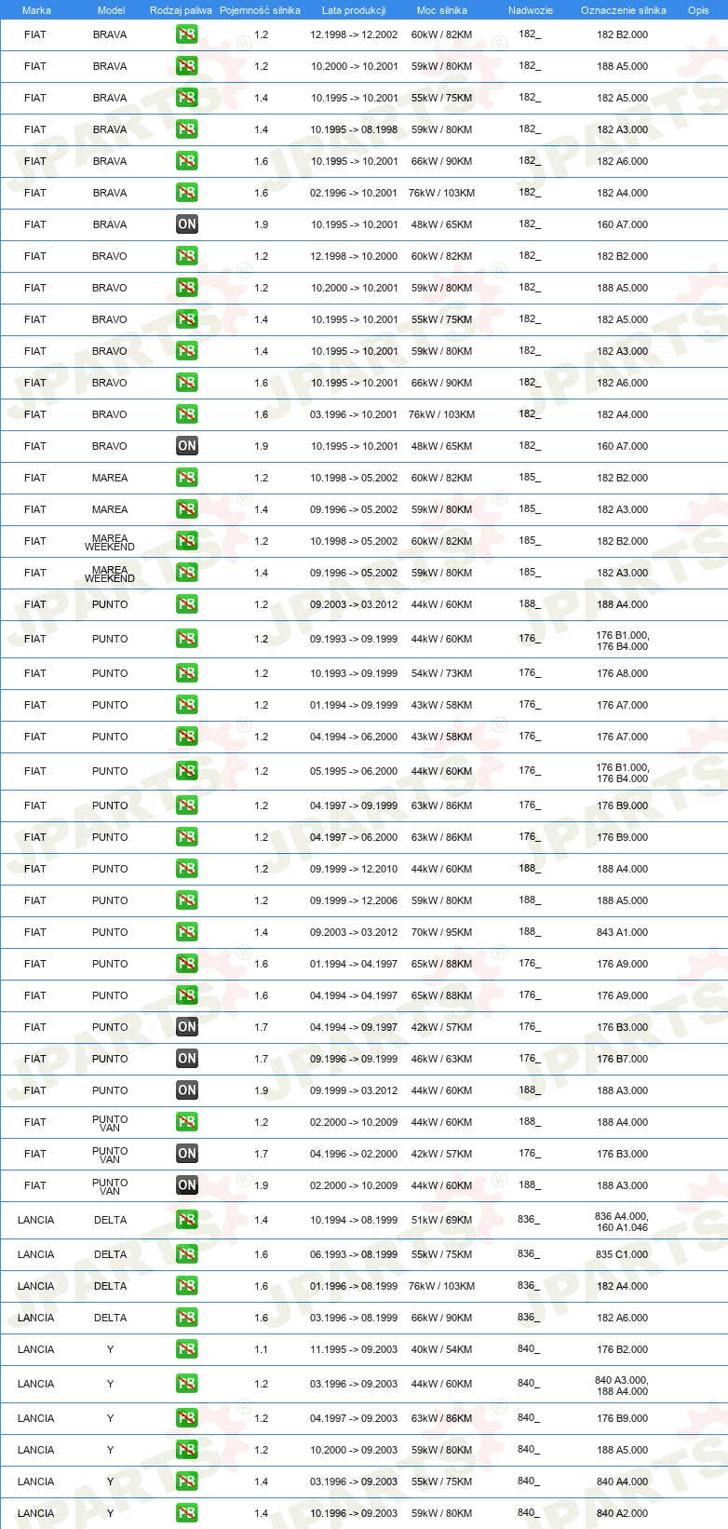Click the petrol icon in the MAREA WEEKEND 1.4 row
This screenshot has width=728, height=1529.
click(187, 573)
